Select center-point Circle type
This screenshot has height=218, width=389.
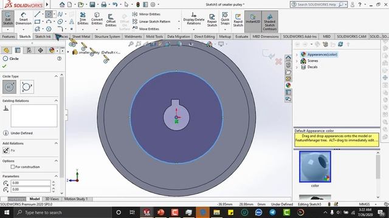coord(10,87)
